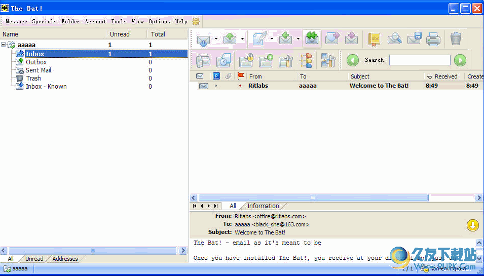Click the Get new mail toolbar icon
Image resolution: width=484 pixels, height=276 pixels.
[203, 39]
